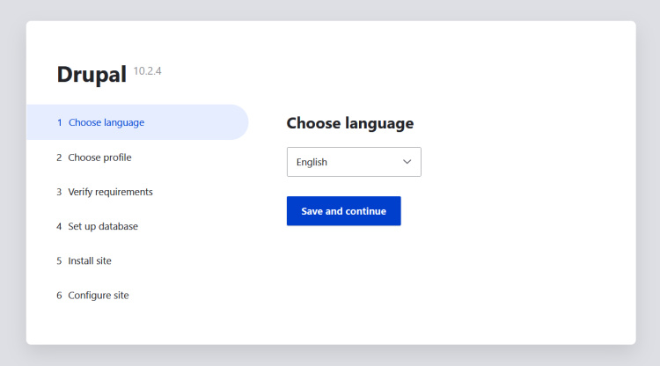This screenshot has width=660, height=366.
Task: Open the English language dropdown
Action: point(353,162)
